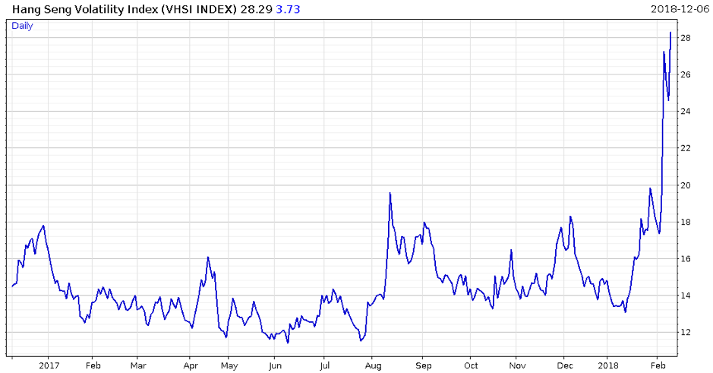Select the Oct month axis label
The height and width of the screenshot is (373, 713).
[470, 365]
